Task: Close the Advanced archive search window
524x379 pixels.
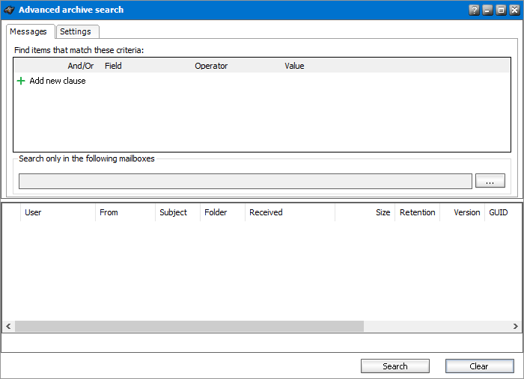Action: (x=515, y=10)
